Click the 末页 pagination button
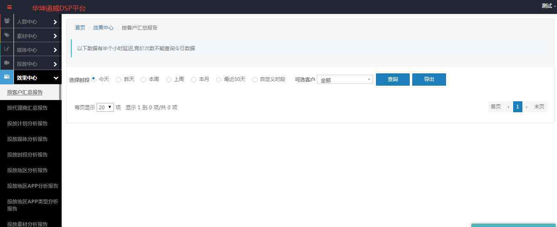The height and width of the screenshot is (227, 557). click(539, 107)
